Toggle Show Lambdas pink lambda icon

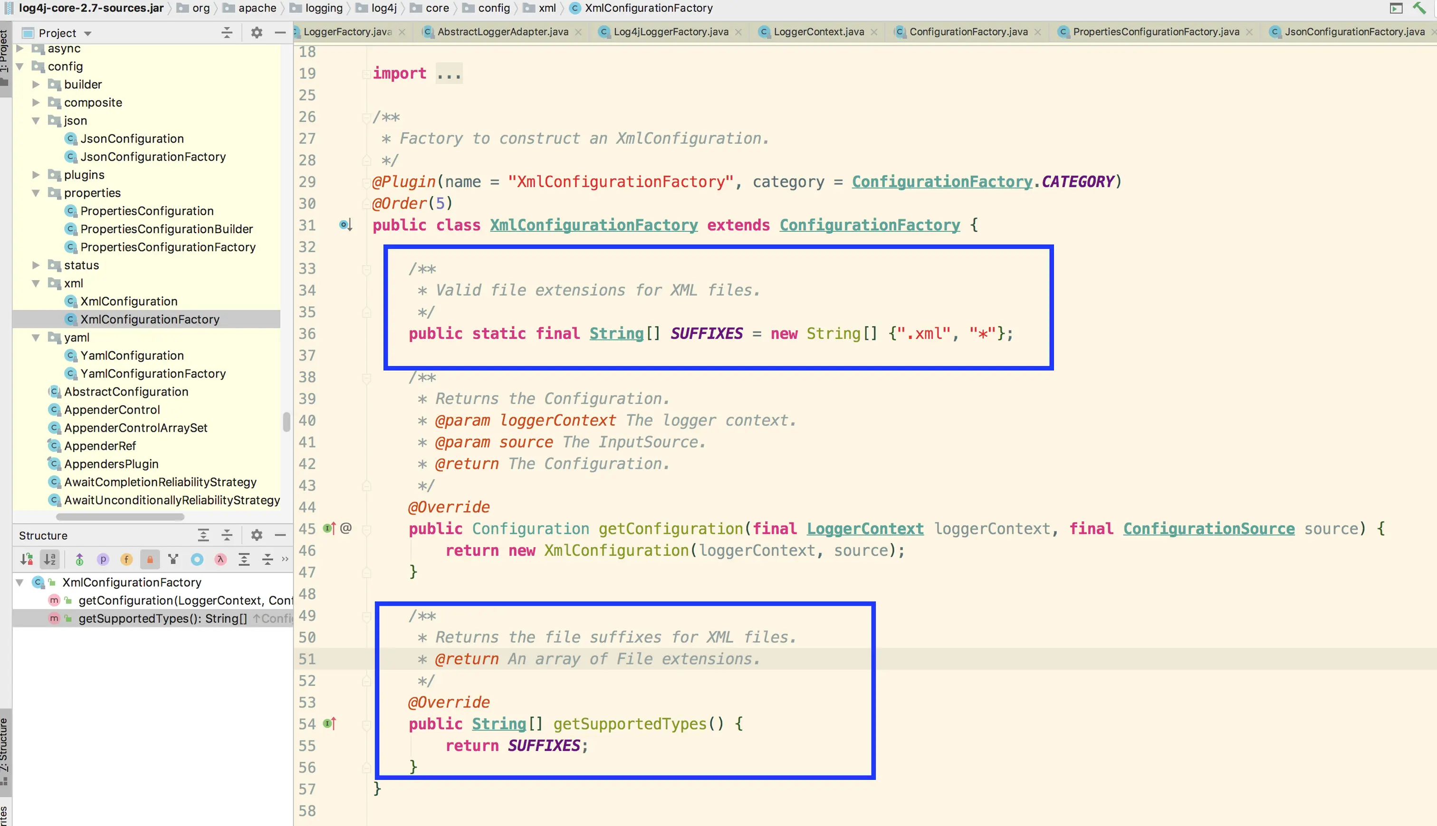pos(220,560)
